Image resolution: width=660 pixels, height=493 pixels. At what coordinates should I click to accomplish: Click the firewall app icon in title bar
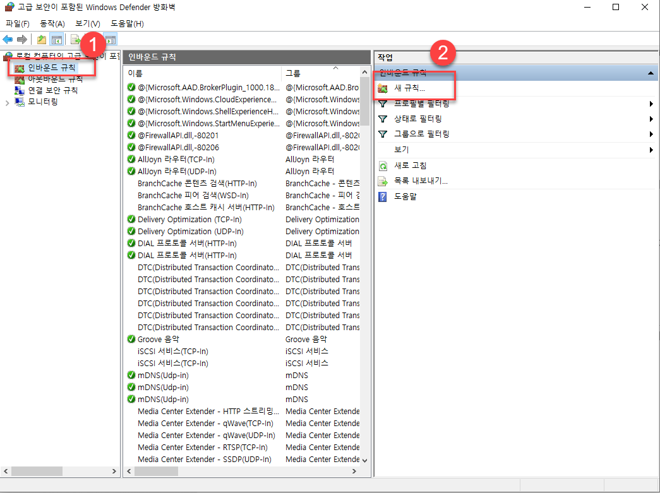click(x=9, y=7)
